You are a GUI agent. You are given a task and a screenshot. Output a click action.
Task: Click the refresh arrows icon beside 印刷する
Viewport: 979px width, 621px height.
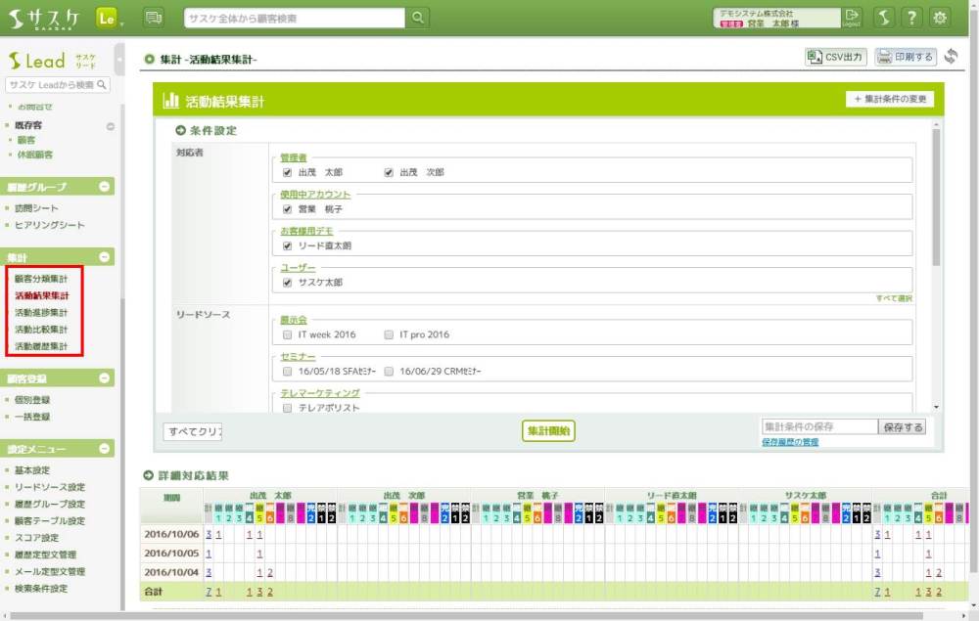[951, 58]
